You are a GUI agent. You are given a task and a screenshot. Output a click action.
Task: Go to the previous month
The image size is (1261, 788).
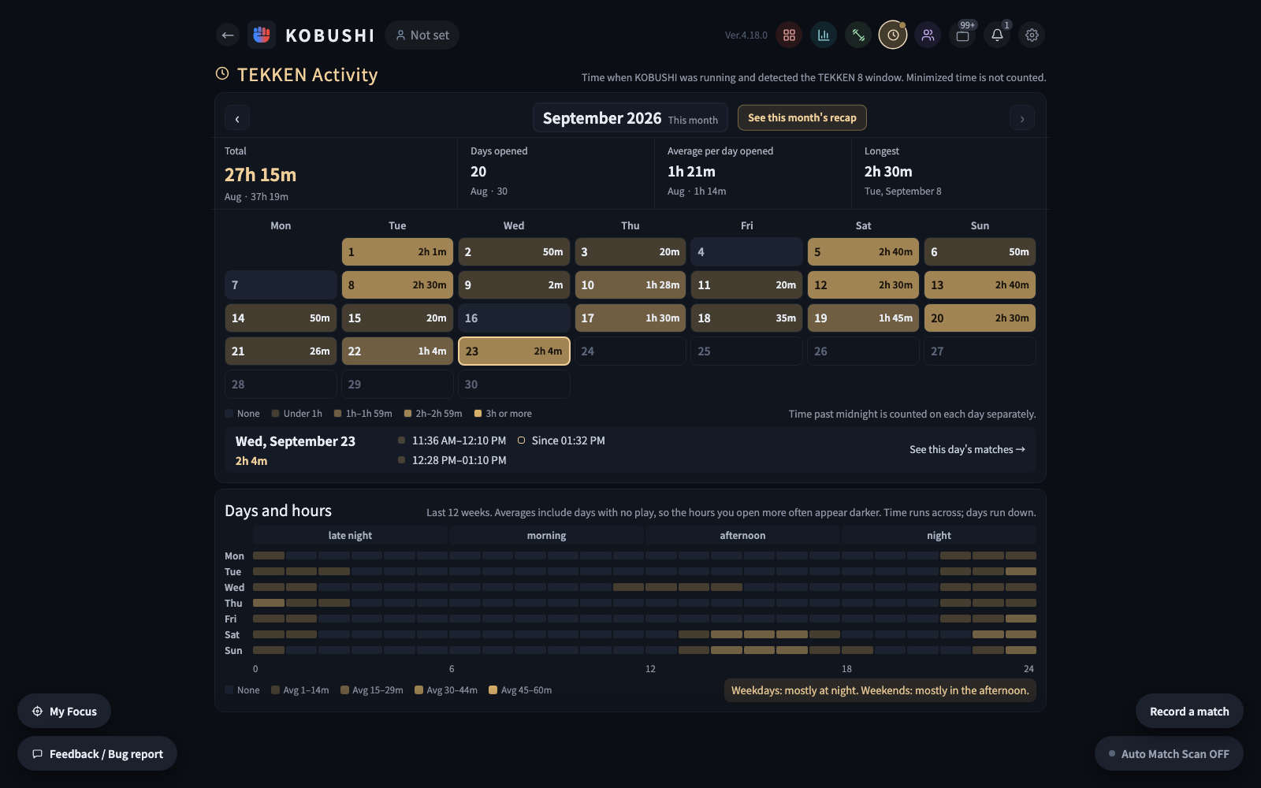click(237, 118)
